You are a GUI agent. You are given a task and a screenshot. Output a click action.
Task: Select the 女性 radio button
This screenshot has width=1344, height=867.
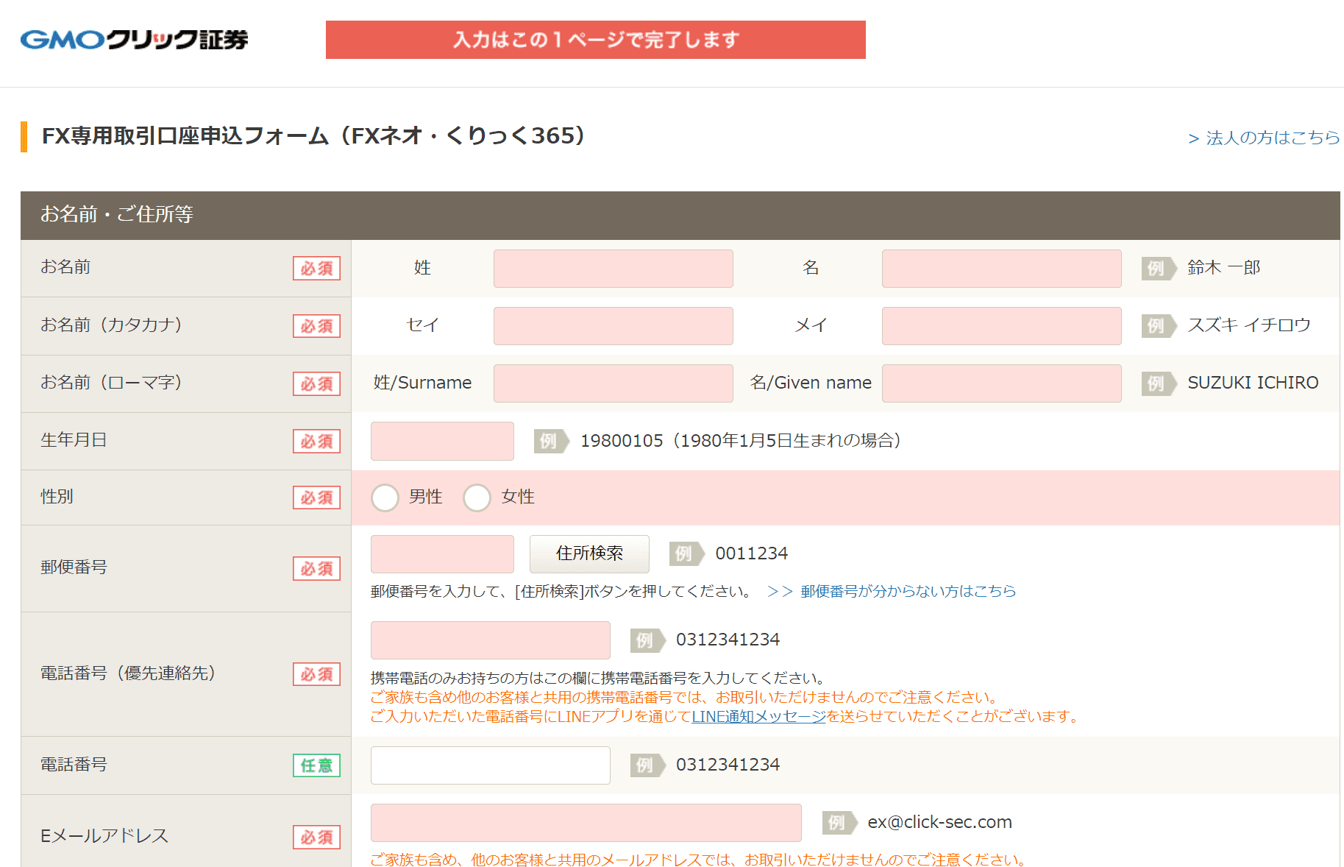(x=477, y=498)
